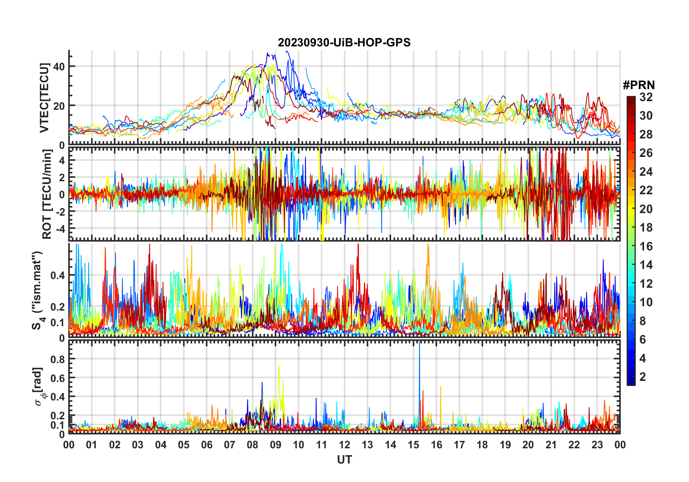
Task: Click the PRN colorbar gradient strip
Action: tap(631, 241)
